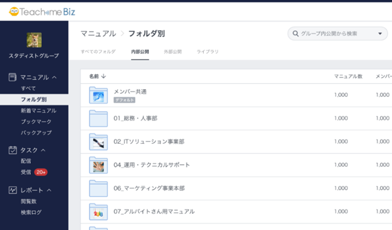
Task: Click 01_総務・人事部 folder icon
Action: [x=98, y=118]
